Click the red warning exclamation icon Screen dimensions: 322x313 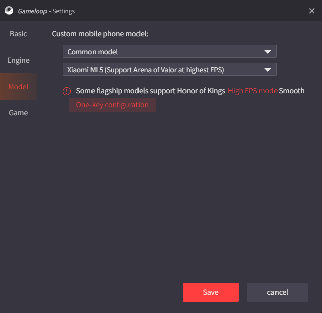coord(67,91)
